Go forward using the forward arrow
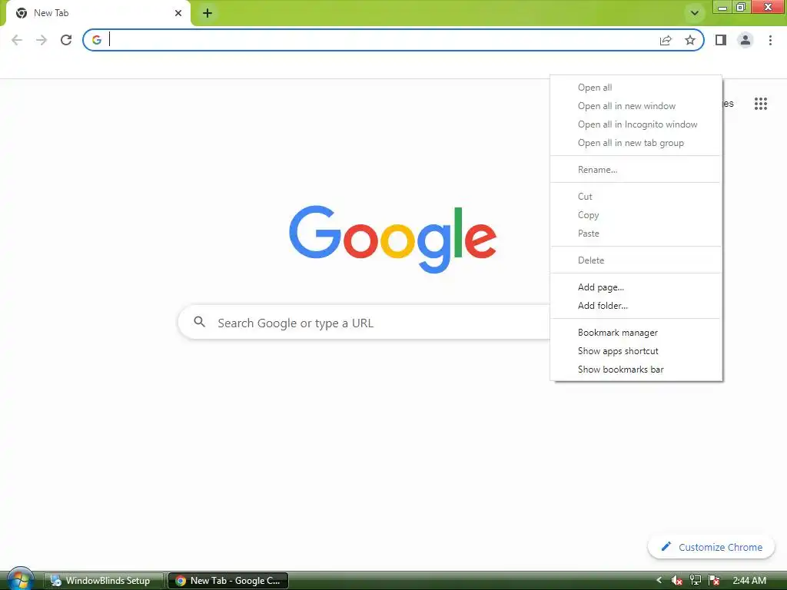Image resolution: width=787 pixels, height=590 pixels. pos(42,40)
